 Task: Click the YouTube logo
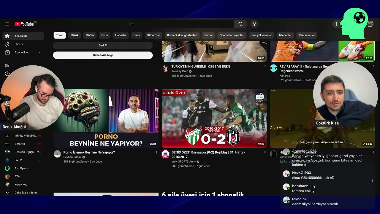tap(24, 24)
